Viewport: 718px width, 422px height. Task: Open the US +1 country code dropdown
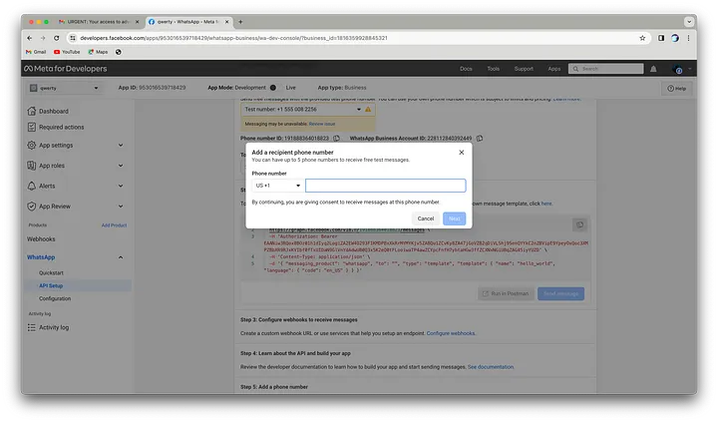(277, 186)
